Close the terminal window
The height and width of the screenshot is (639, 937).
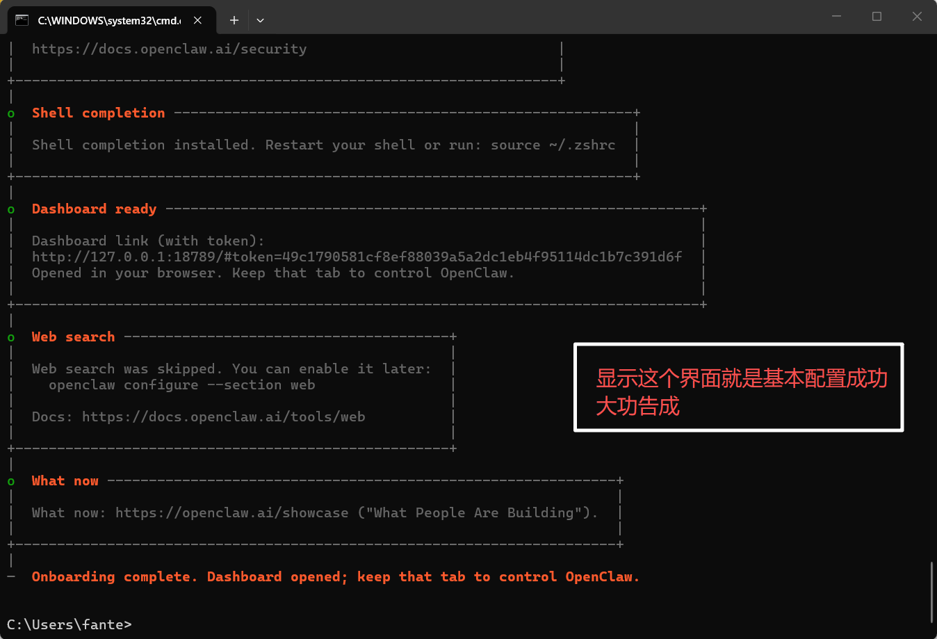point(917,17)
